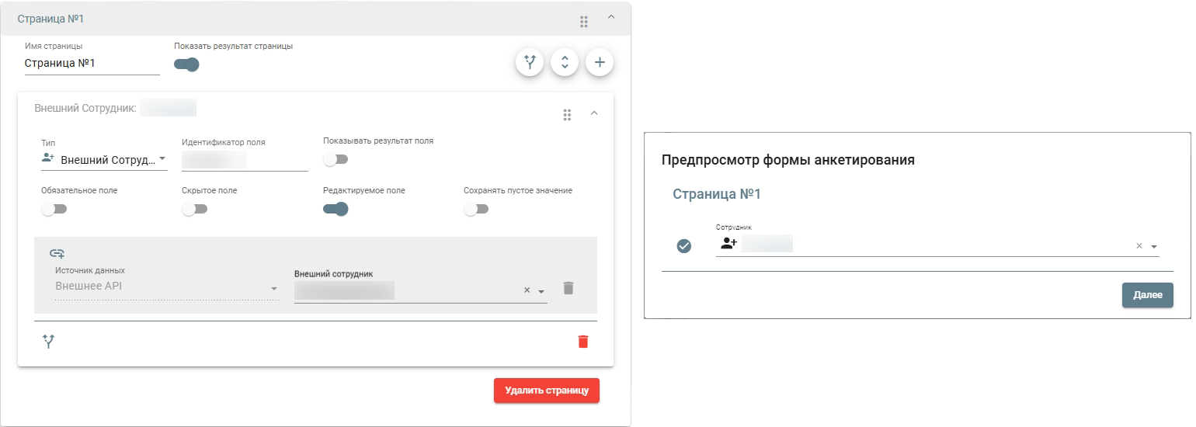Viewport: 1196px width, 427px height.
Task: Enable Сохранять пустое значение toggle
Action: [x=476, y=209]
